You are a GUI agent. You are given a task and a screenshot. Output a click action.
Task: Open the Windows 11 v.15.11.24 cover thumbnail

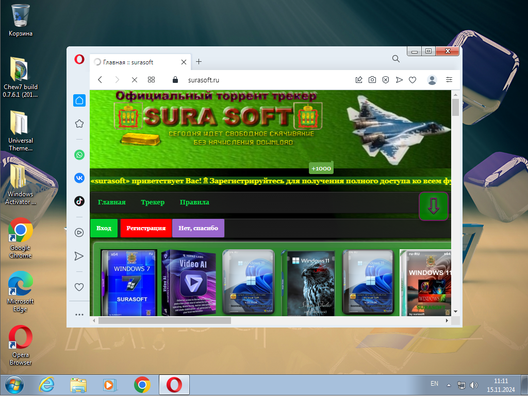point(249,282)
